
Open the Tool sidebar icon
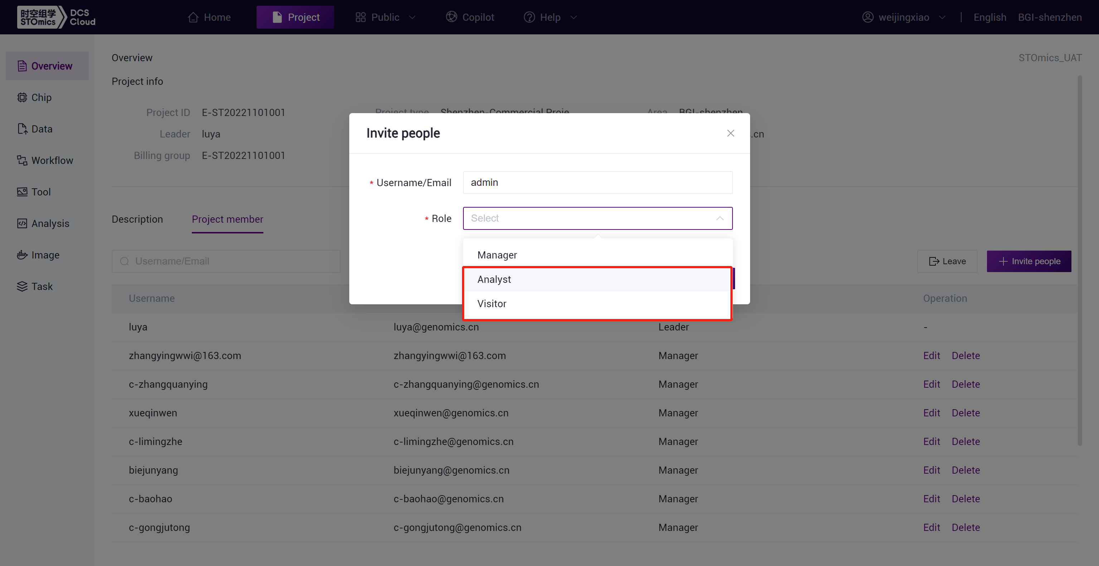coord(22,192)
